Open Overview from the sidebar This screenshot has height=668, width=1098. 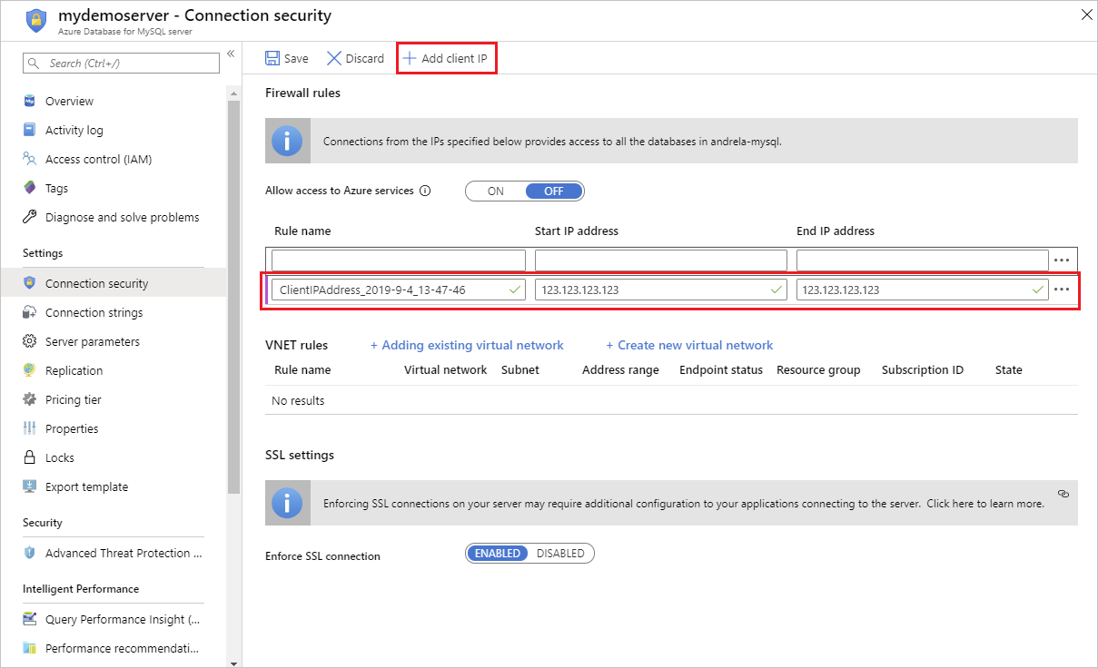pos(71,101)
